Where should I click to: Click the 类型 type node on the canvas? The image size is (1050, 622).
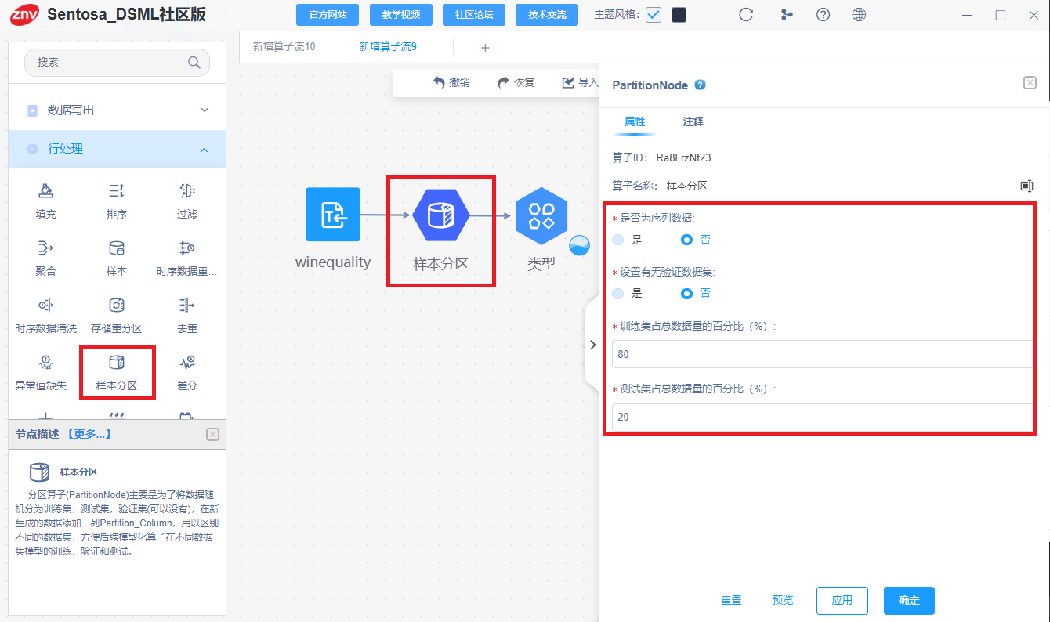point(541,215)
